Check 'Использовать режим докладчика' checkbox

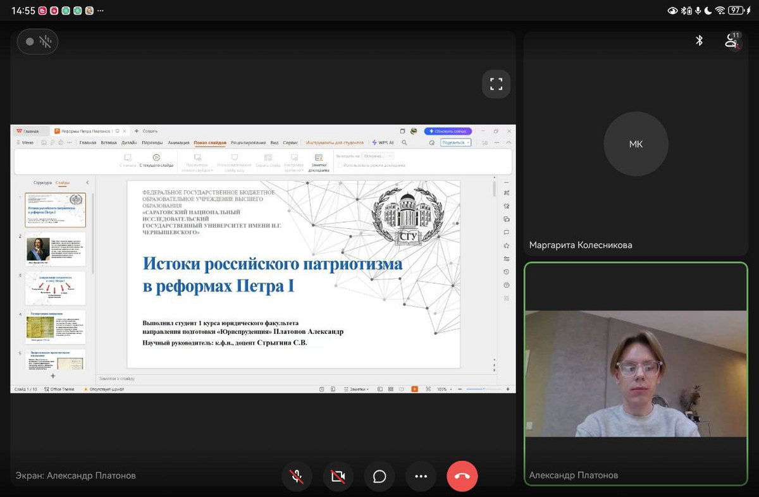(340, 166)
